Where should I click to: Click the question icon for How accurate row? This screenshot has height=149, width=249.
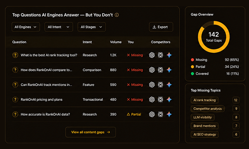(15, 114)
